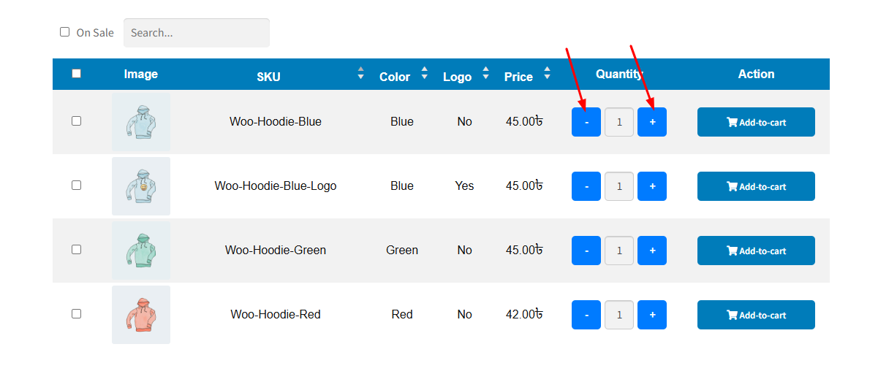Sort by Color using header arrows
Image resolution: width=878 pixels, height=382 pixels.
point(425,74)
